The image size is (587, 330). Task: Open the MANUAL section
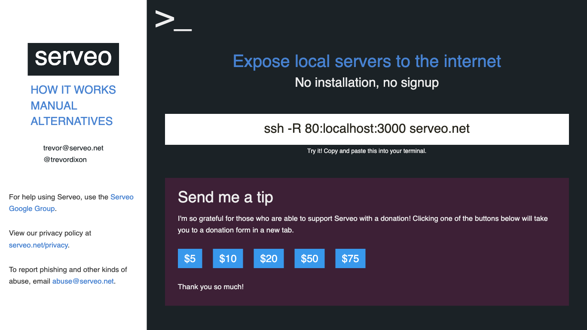(54, 106)
